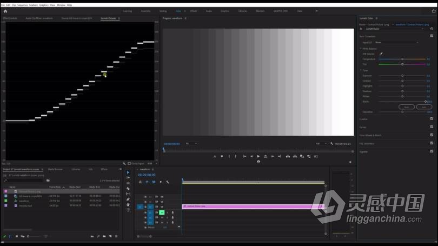
Task: Click the reset effect icon in Lumetri Color
Action: 432,29
